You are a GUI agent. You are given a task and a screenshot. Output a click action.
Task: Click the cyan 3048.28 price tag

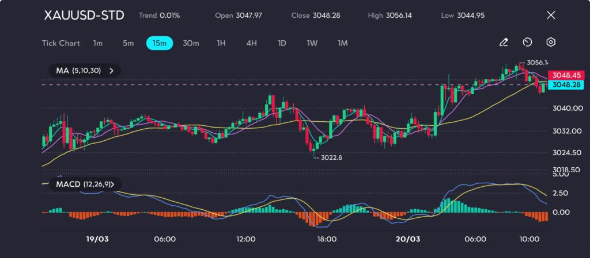click(x=565, y=85)
